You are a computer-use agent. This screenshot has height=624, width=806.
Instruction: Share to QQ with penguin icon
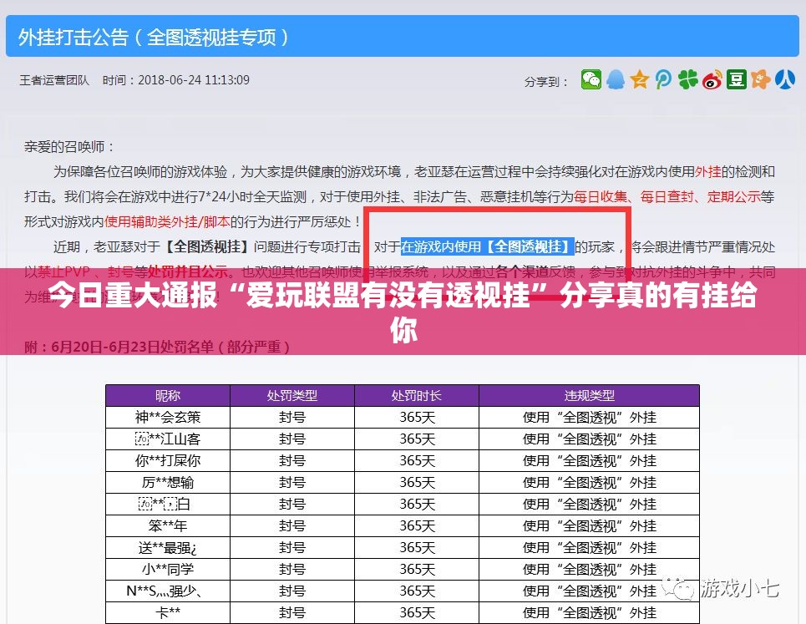pyautogui.click(x=616, y=79)
